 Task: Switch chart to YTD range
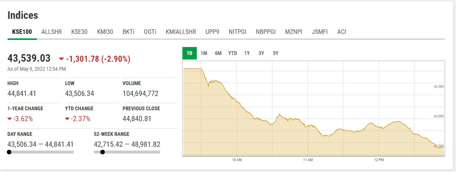232,53
